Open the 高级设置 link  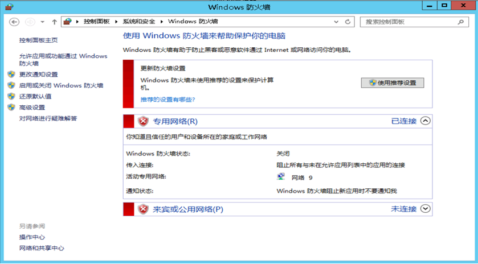[x=32, y=108]
